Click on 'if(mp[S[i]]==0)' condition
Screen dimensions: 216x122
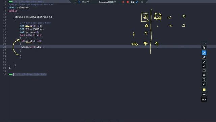(x=32, y=41)
